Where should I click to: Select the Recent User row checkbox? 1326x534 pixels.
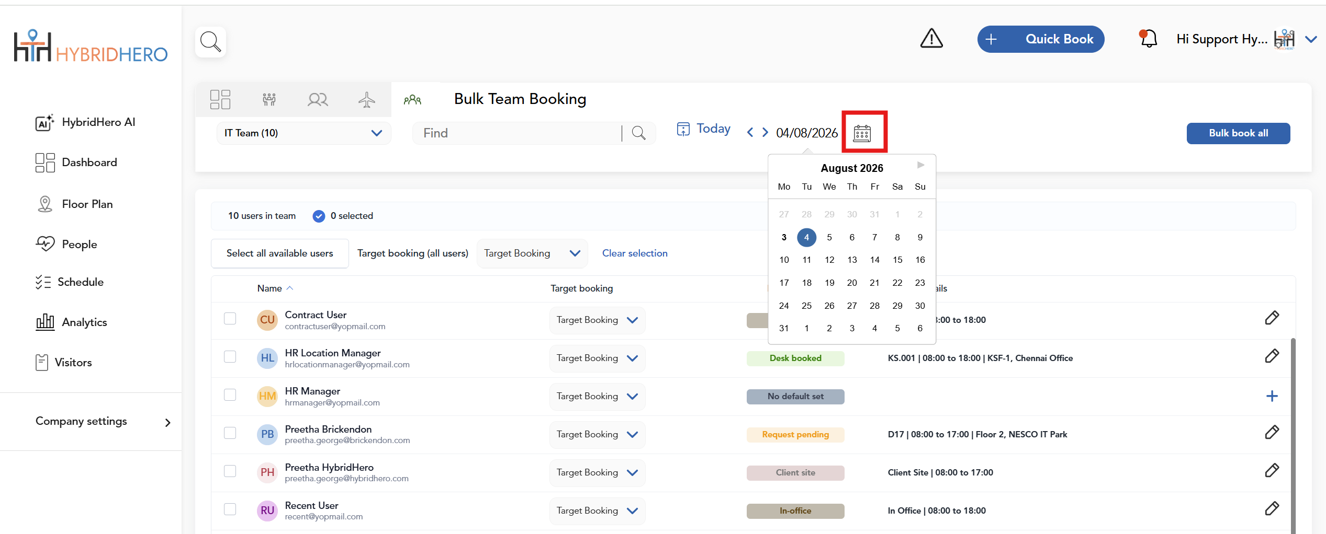(x=230, y=509)
